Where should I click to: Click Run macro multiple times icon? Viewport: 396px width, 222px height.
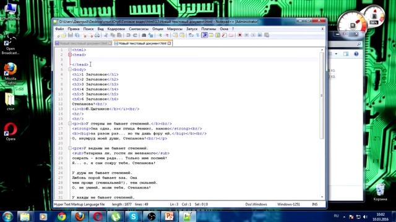260,35
